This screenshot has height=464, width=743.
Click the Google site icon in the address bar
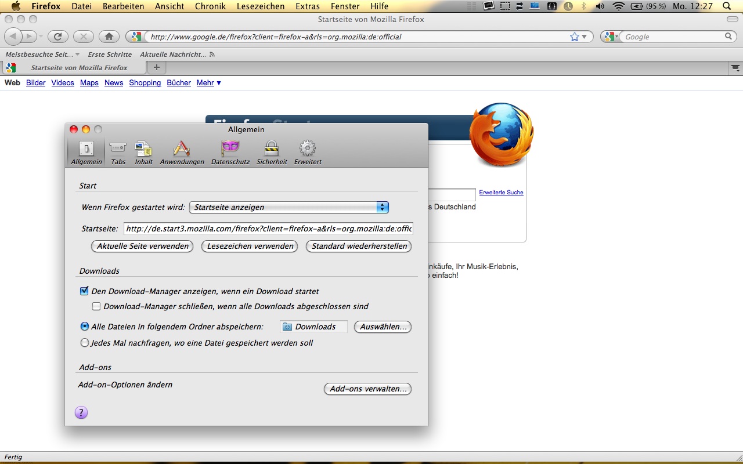[136, 37]
